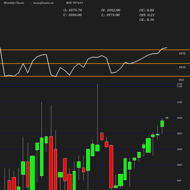The image size is (190, 190).
Task: Click the last point of the white line
Action: point(167,47)
